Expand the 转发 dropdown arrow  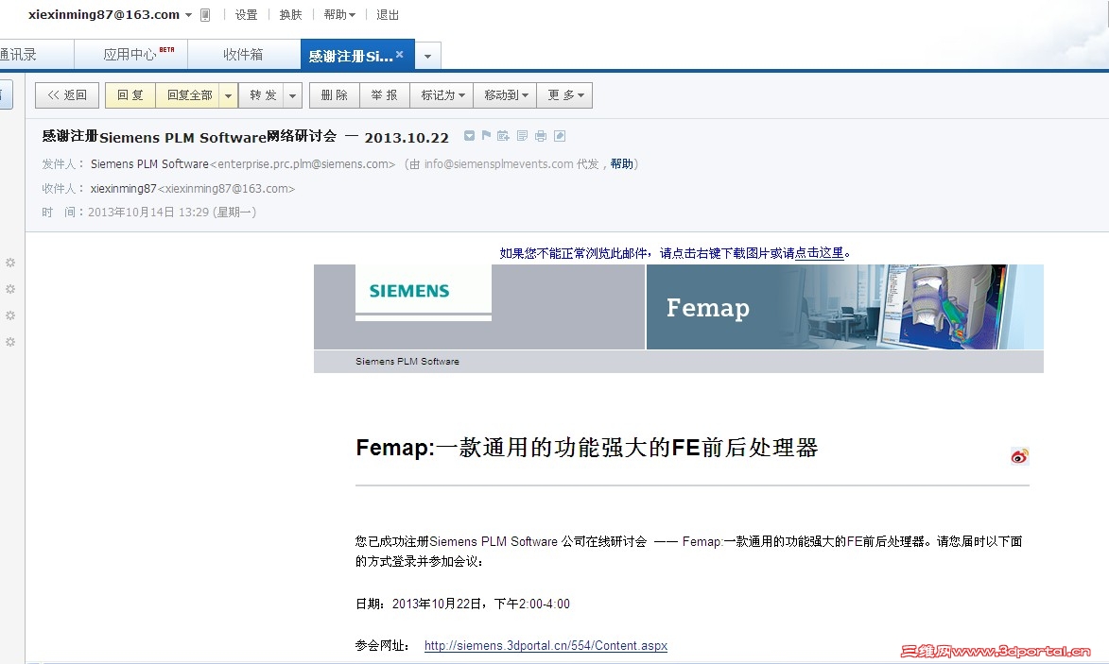pos(293,95)
